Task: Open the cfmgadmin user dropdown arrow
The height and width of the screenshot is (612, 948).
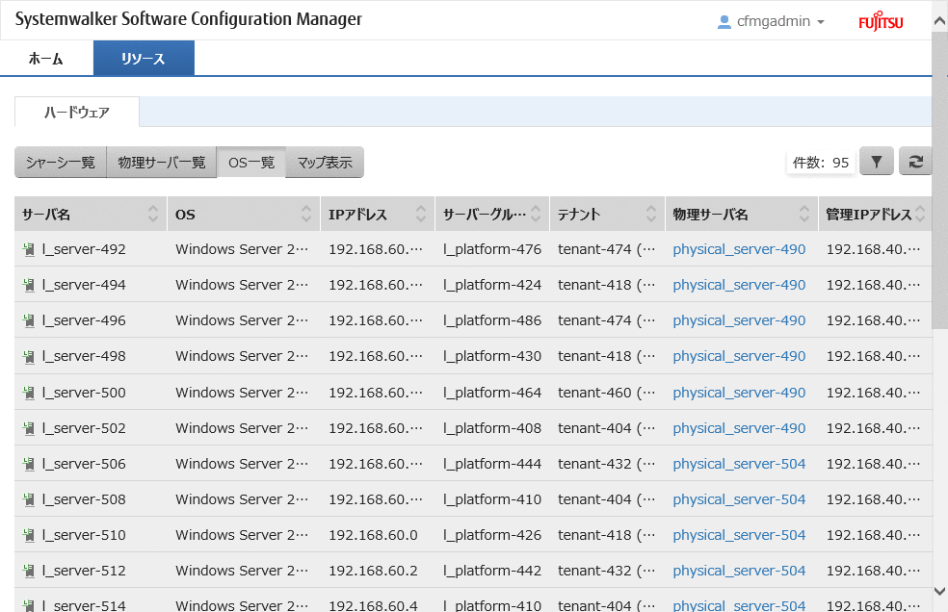Action: point(821,22)
